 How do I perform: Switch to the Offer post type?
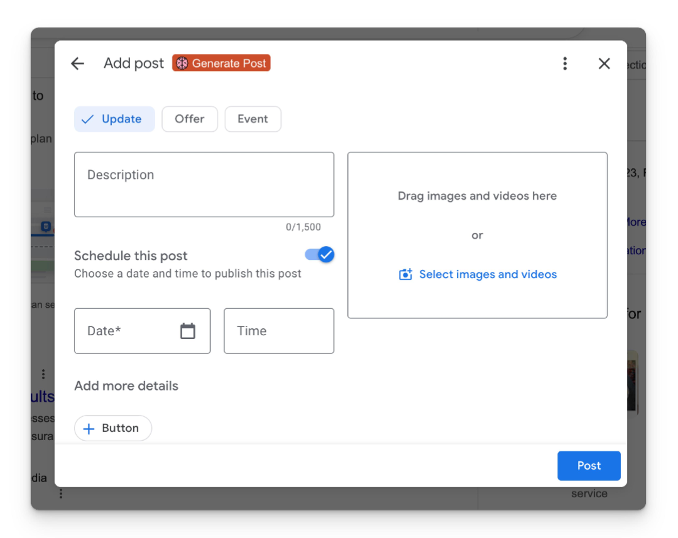tap(190, 119)
